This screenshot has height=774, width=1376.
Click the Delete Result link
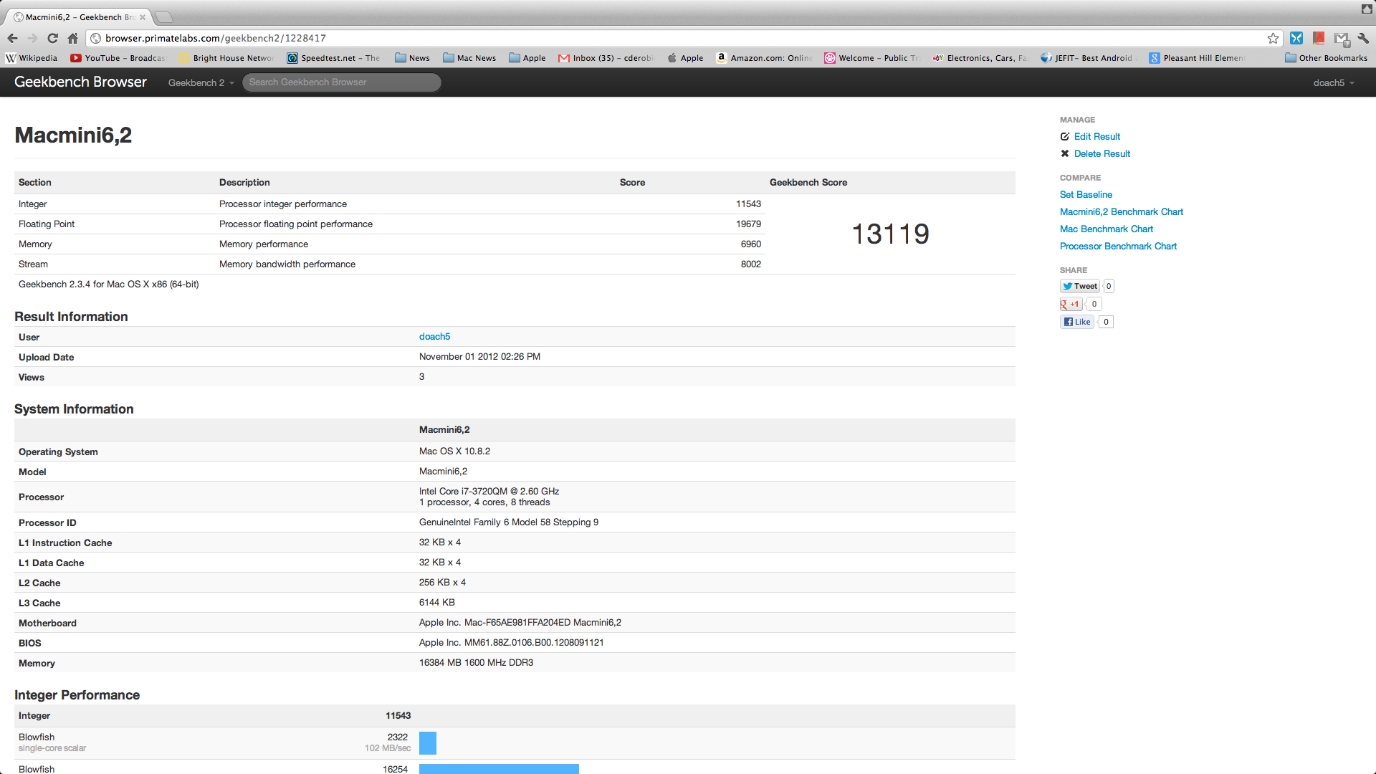coord(1102,153)
